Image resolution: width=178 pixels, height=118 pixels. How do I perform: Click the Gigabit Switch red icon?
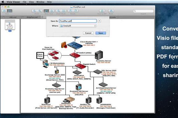click(x=80, y=66)
